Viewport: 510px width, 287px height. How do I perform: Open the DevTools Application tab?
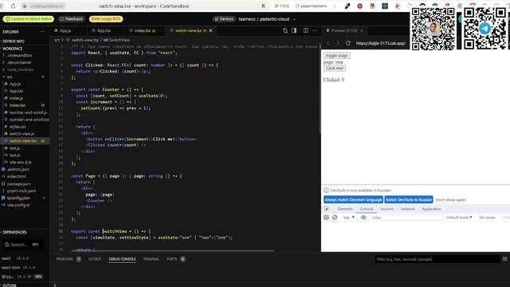(x=431, y=209)
